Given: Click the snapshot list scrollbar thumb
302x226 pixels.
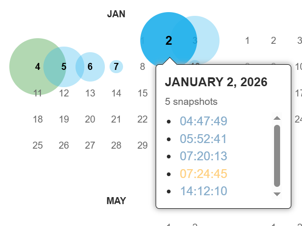Looking at the screenshot, I should 277,155.
